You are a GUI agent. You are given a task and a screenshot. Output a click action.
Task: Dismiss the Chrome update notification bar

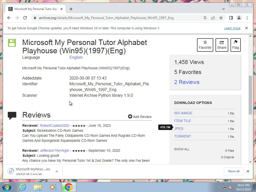coord(246,28)
